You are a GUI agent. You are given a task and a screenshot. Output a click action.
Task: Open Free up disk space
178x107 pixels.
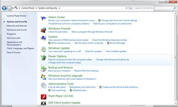point(57,87)
